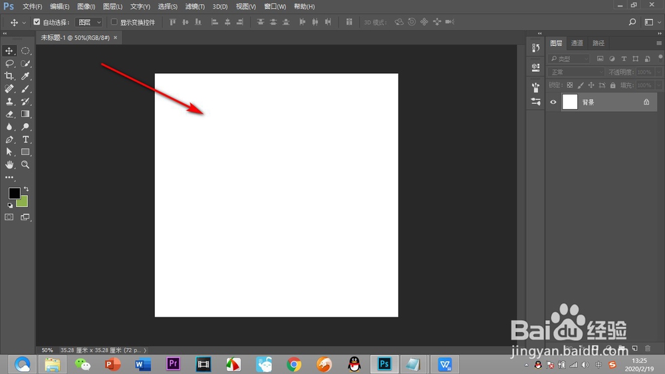Expand the status bar info arrow
The width and height of the screenshot is (665, 374).
point(145,350)
